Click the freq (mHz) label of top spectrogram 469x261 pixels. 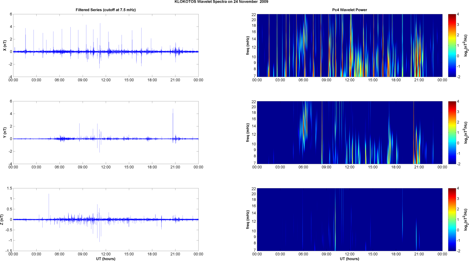tap(248, 45)
